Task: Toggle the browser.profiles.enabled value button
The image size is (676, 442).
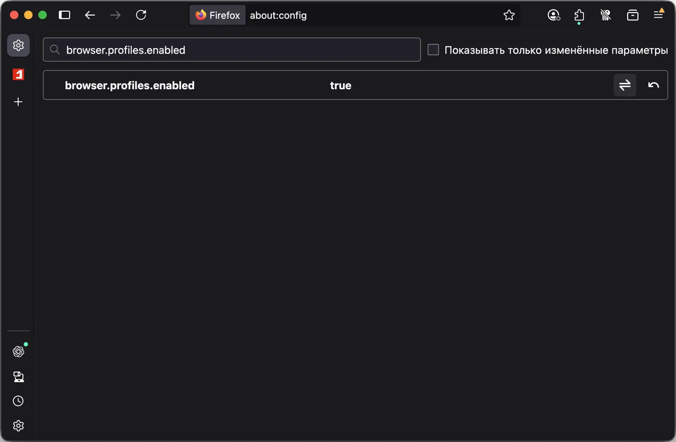Action: pyautogui.click(x=625, y=85)
